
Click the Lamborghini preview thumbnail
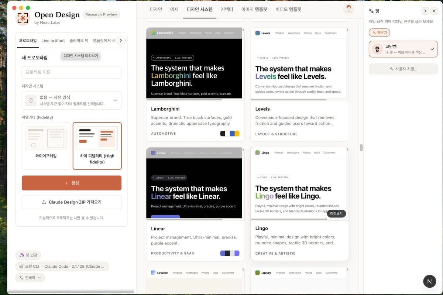(195, 63)
